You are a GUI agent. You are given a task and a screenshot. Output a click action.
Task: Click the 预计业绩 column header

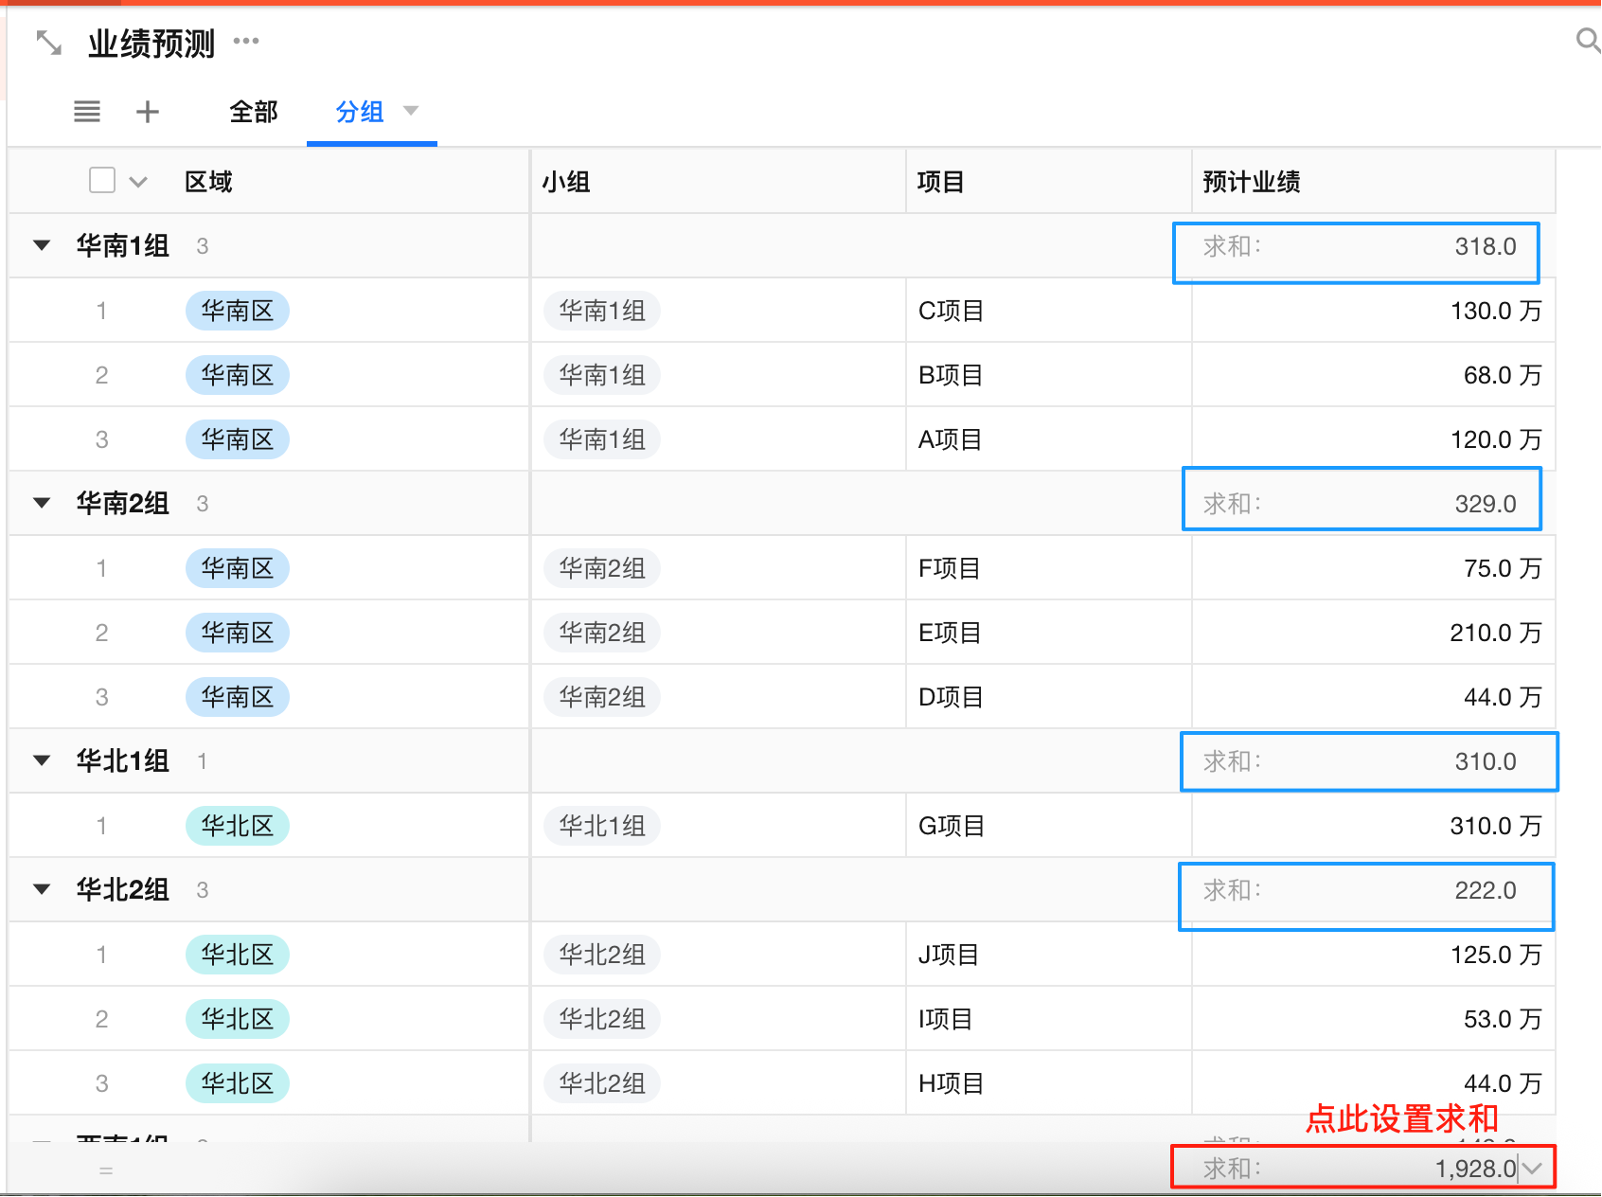tap(1252, 182)
